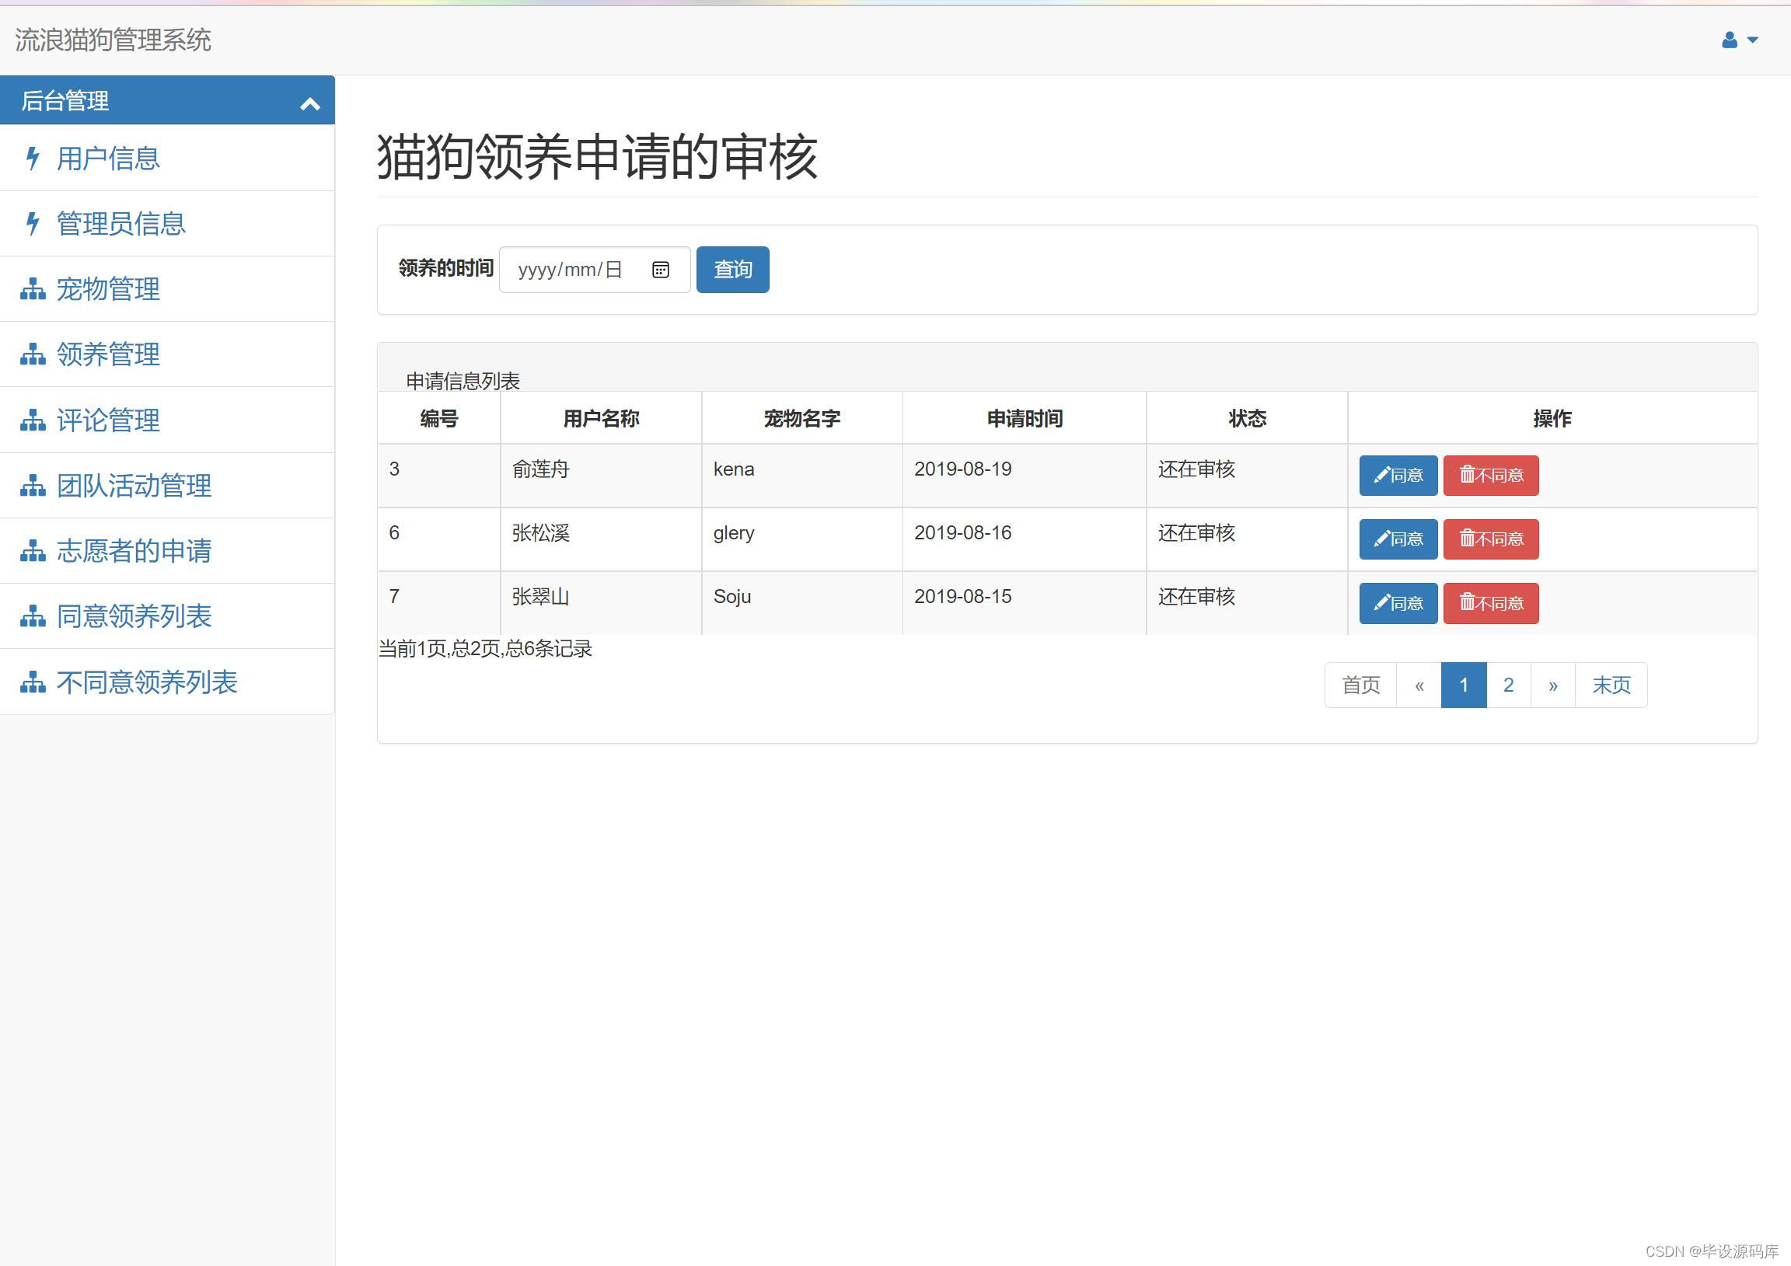This screenshot has width=1791, height=1266.
Task: Click the sitemap icon beside 团队活动管理
Action: click(33, 486)
